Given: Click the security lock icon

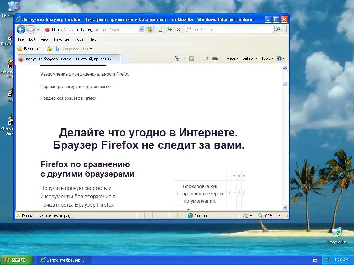Looking at the screenshot, I should pos(150,30).
